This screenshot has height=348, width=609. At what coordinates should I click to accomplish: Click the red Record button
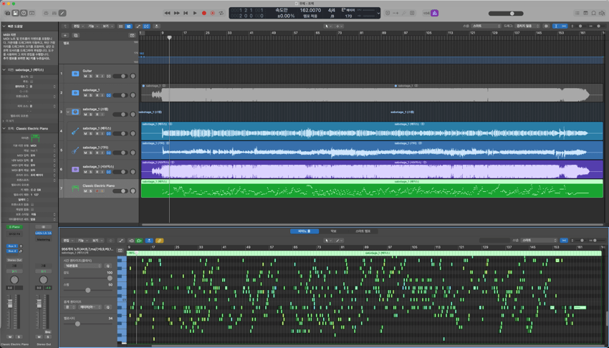pos(203,13)
